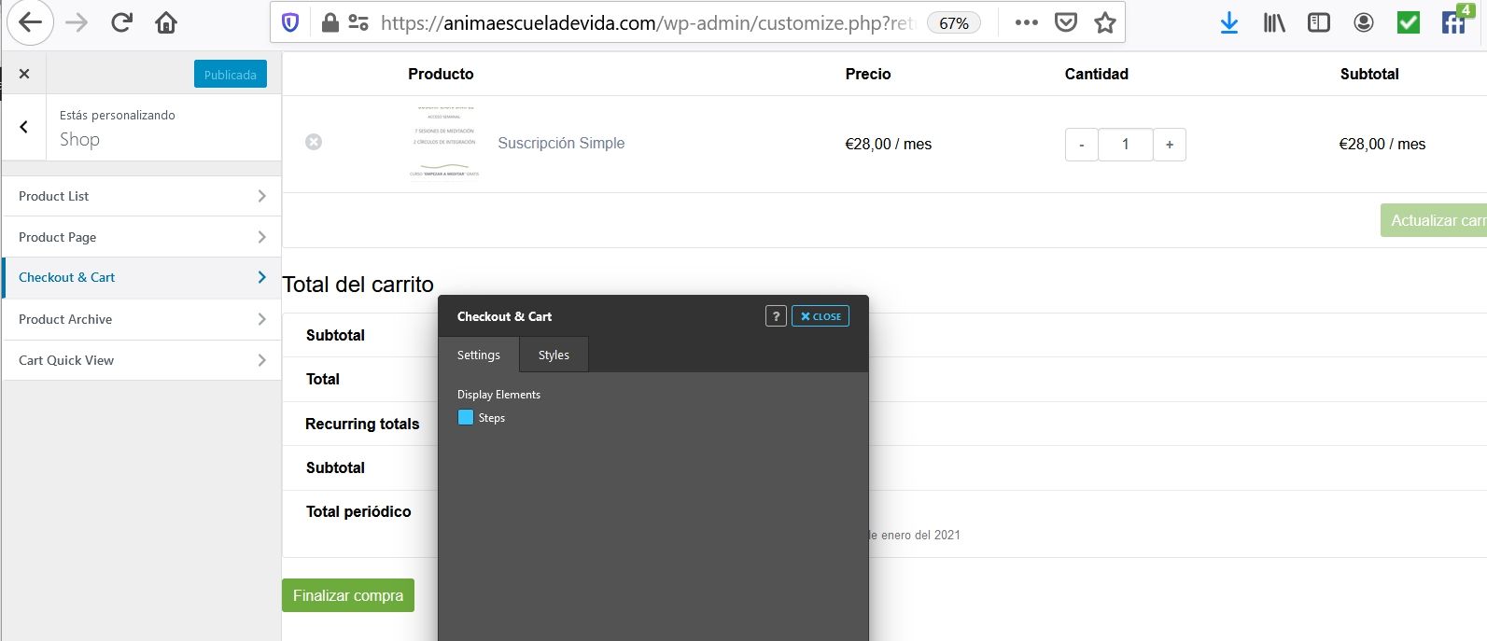This screenshot has width=1487, height=641.
Task: Click the Total periódico label
Action: (x=358, y=511)
